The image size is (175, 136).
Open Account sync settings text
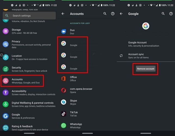(x=138, y=56)
